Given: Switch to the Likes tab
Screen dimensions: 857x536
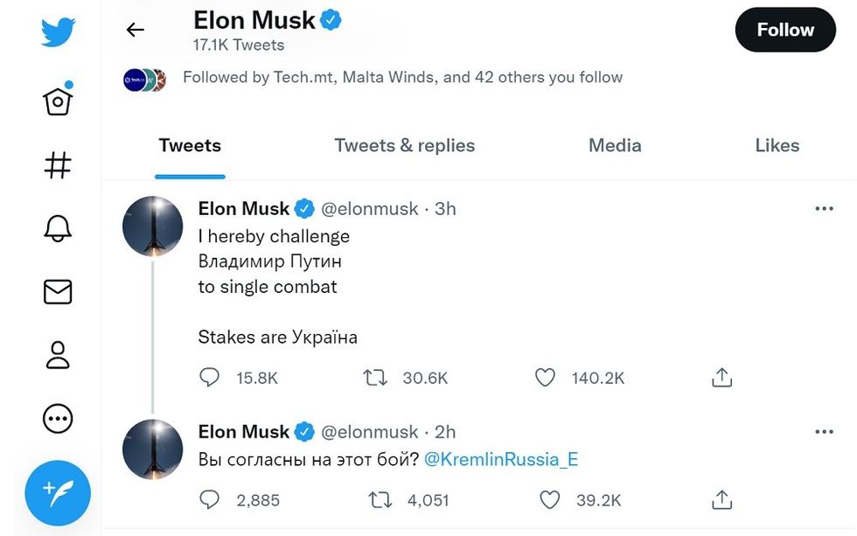Looking at the screenshot, I should [777, 145].
